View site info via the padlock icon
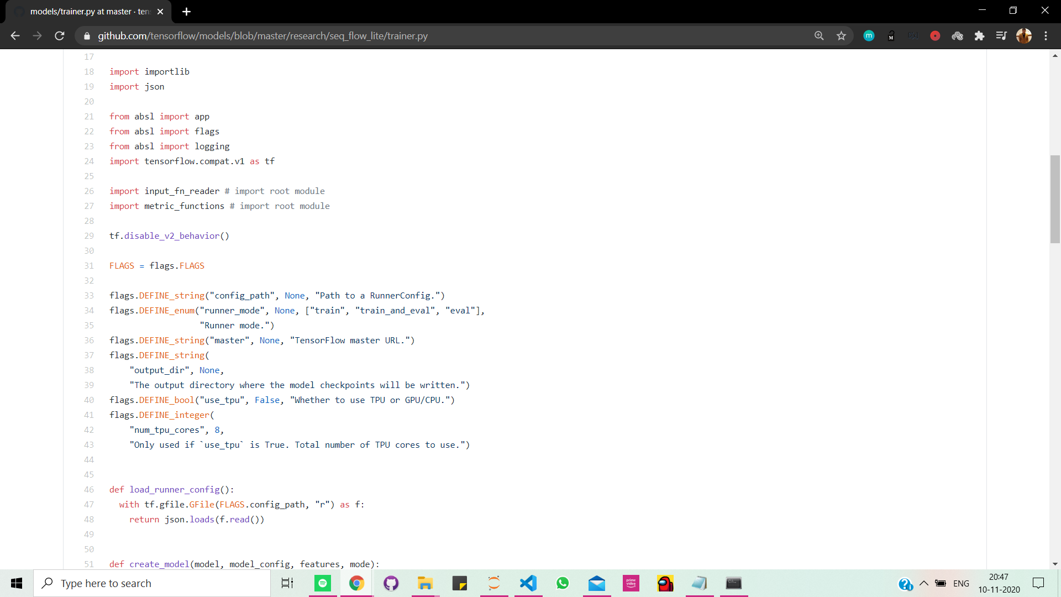The image size is (1061, 597). click(87, 36)
